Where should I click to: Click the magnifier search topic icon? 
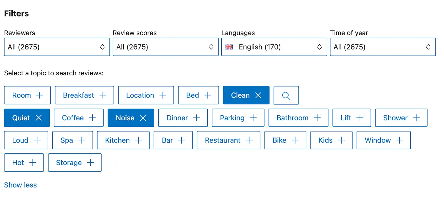286,95
